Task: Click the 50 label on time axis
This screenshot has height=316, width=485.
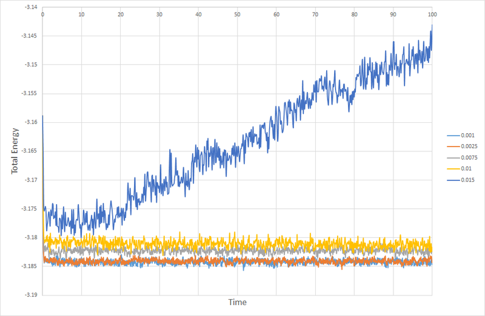Action: [237, 15]
